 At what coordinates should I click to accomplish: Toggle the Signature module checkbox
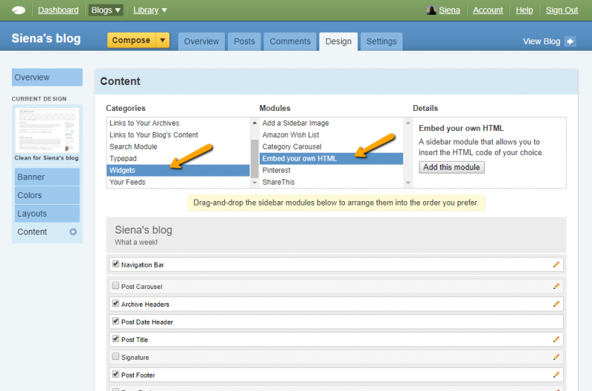pos(115,356)
